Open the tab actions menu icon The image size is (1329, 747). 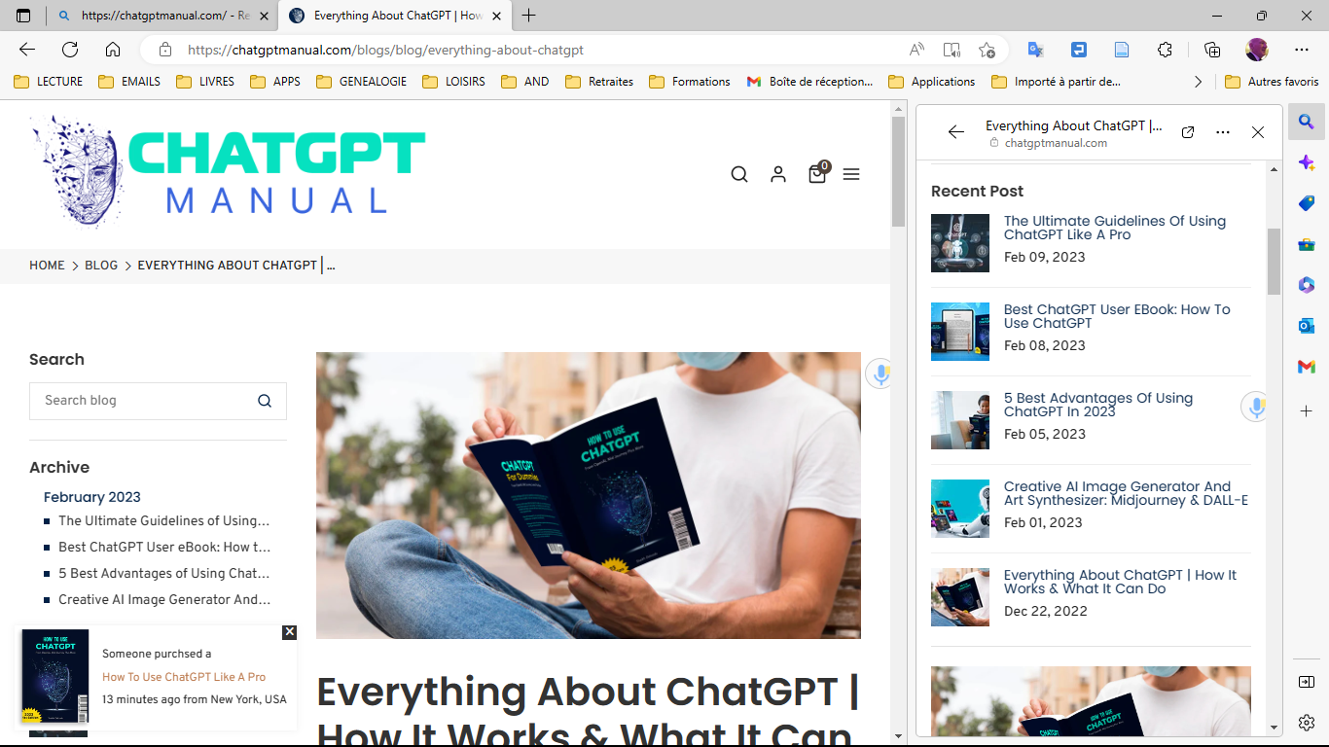pyautogui.click(x=24, y=16)
